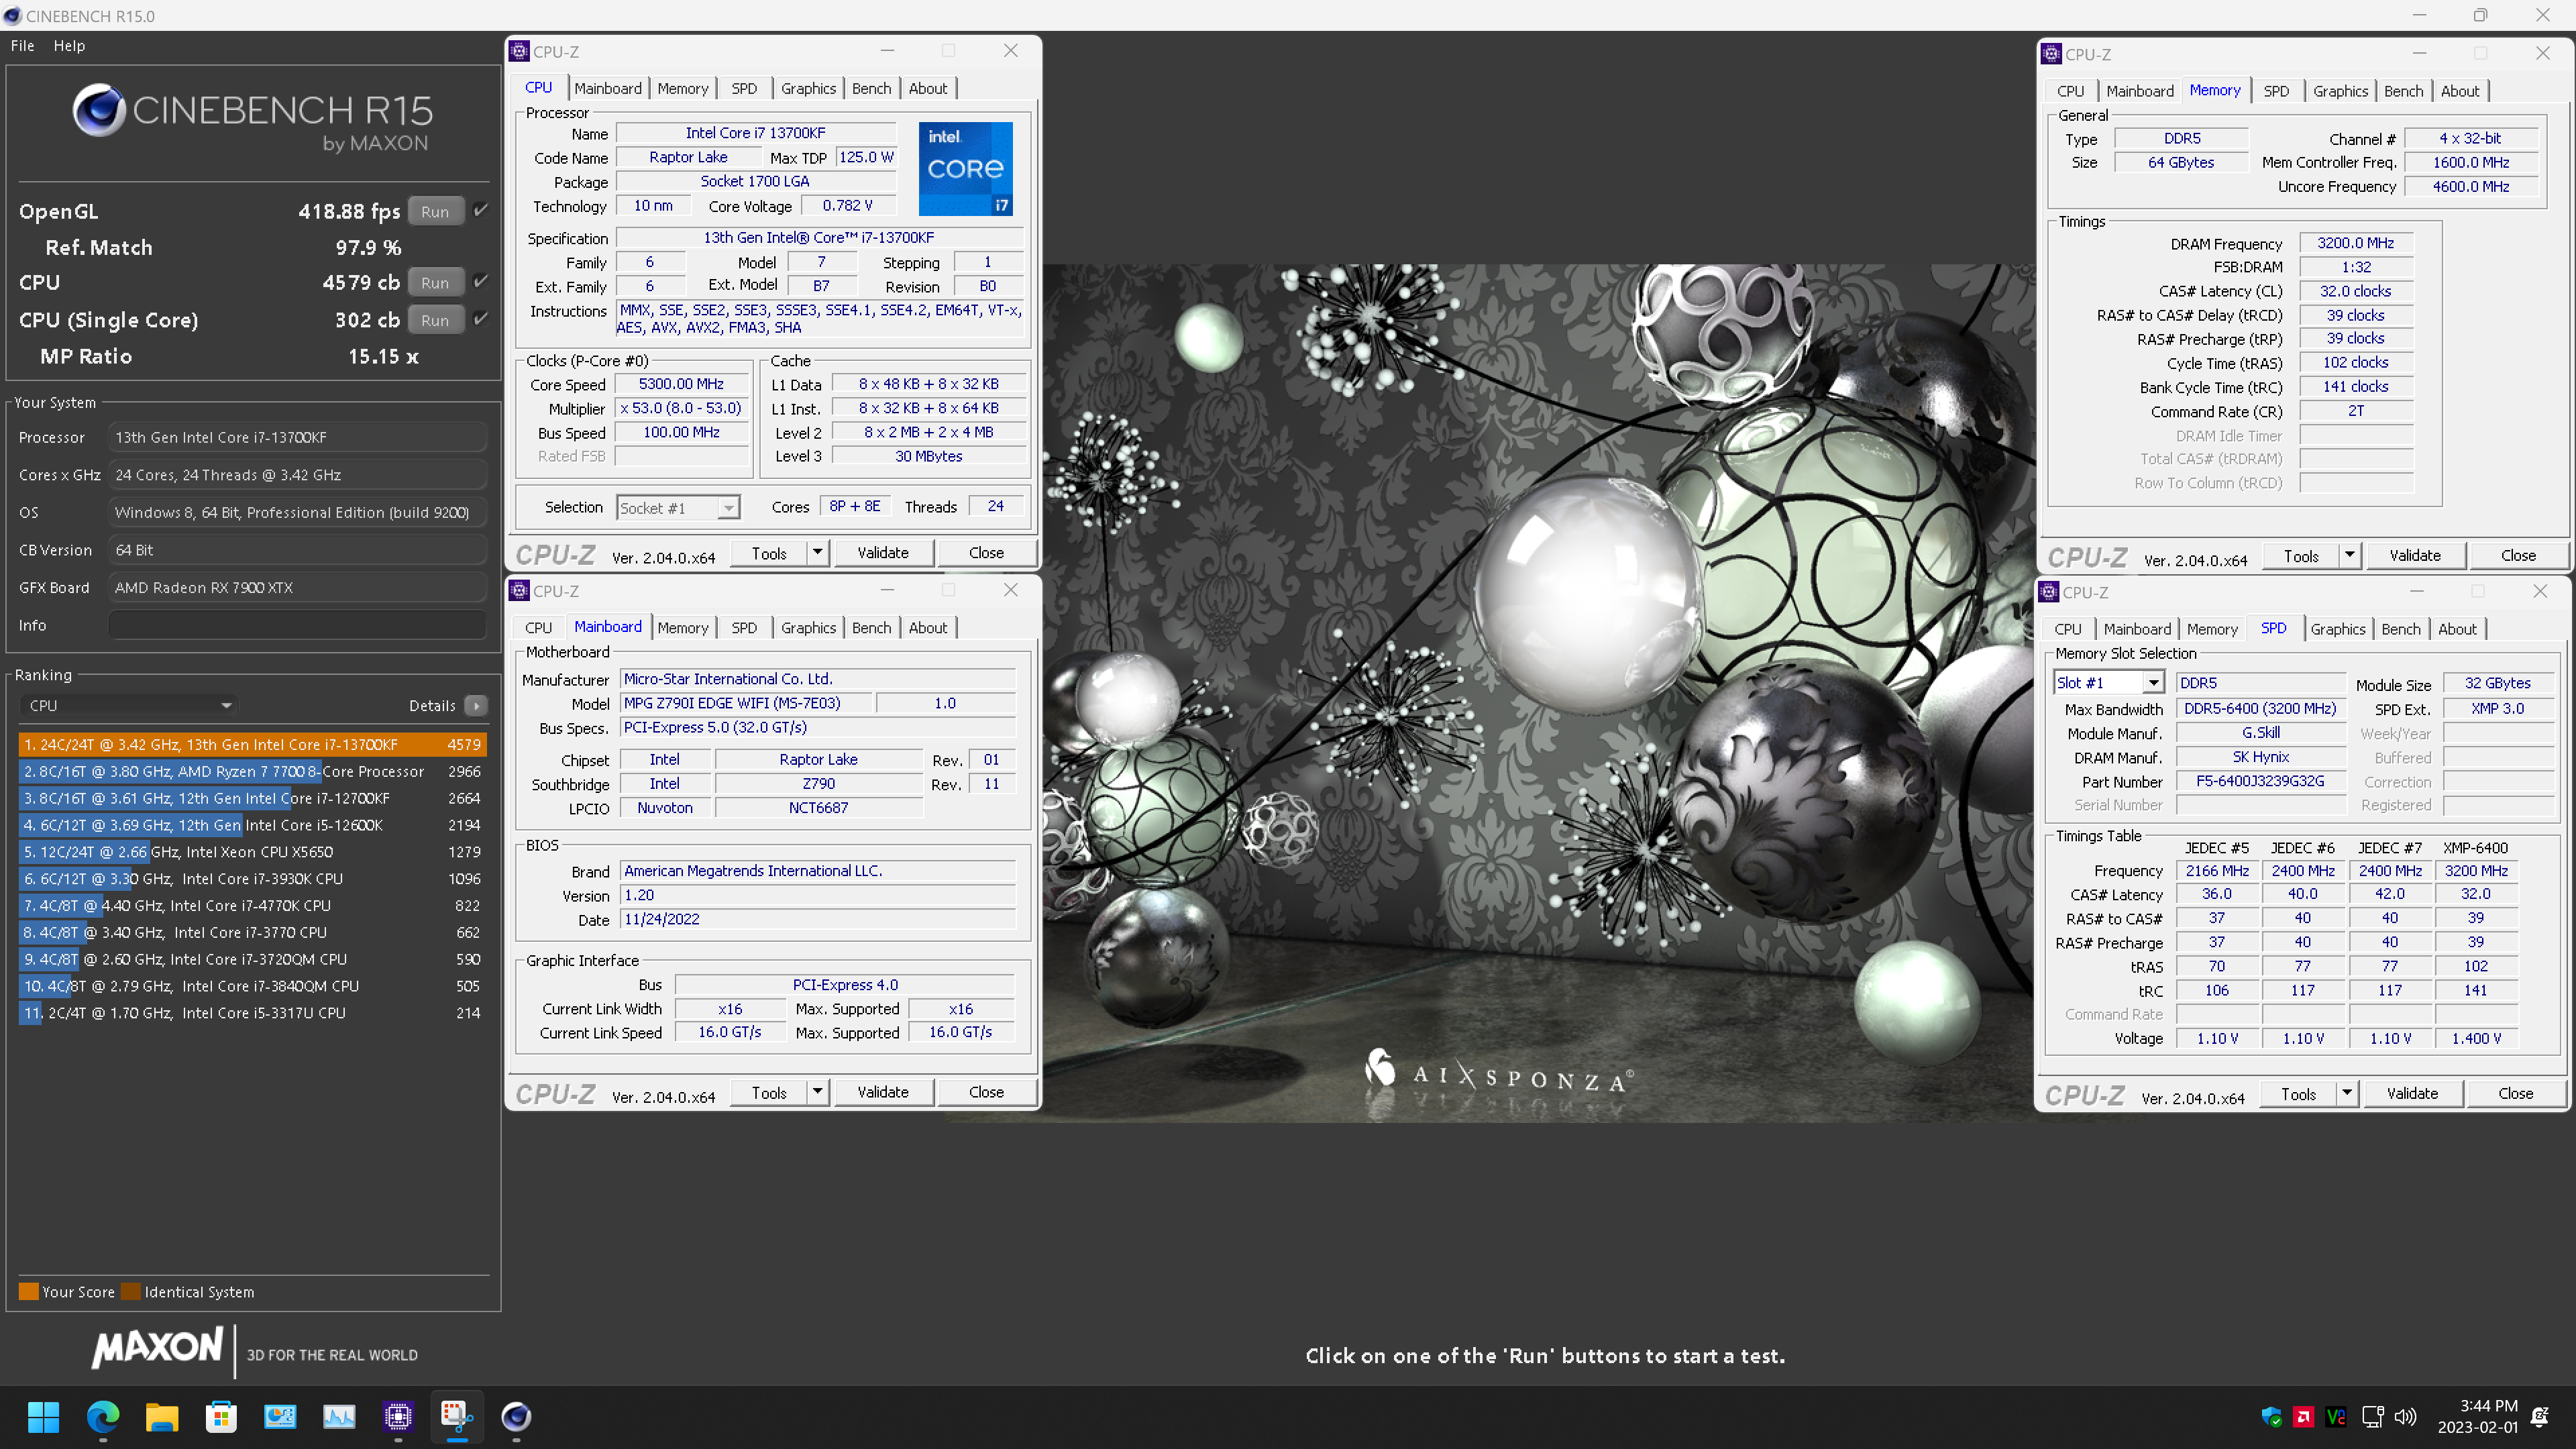Image resolution: width=2576 pixels, height=1449 pixels.
Task: Open Control Panel taskbar icon
Action: click(279, 1416)
